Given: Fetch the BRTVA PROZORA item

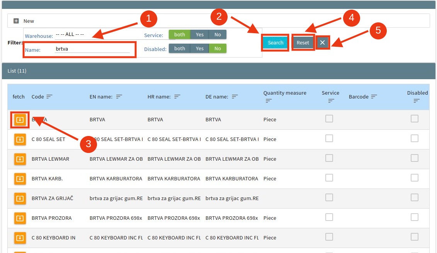Looking at the screenshot, I should click(x=20, y=218).
